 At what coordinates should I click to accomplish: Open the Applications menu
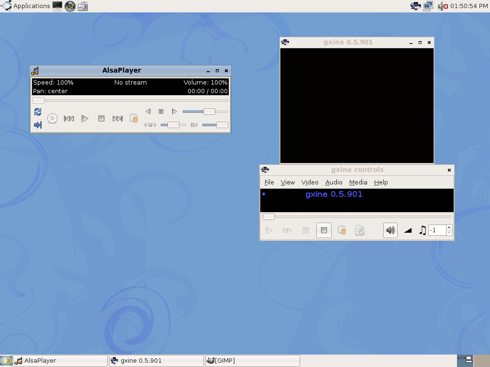(x=25, y=6)
